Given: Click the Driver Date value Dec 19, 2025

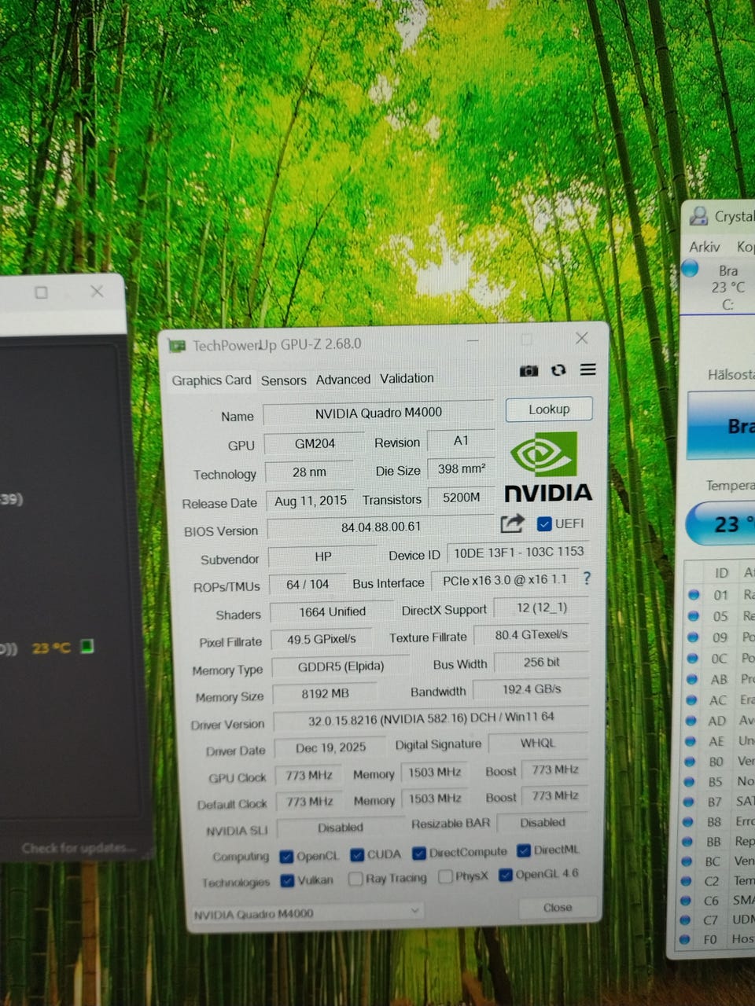Looking at the screenshot, I should tap(330, 747).
